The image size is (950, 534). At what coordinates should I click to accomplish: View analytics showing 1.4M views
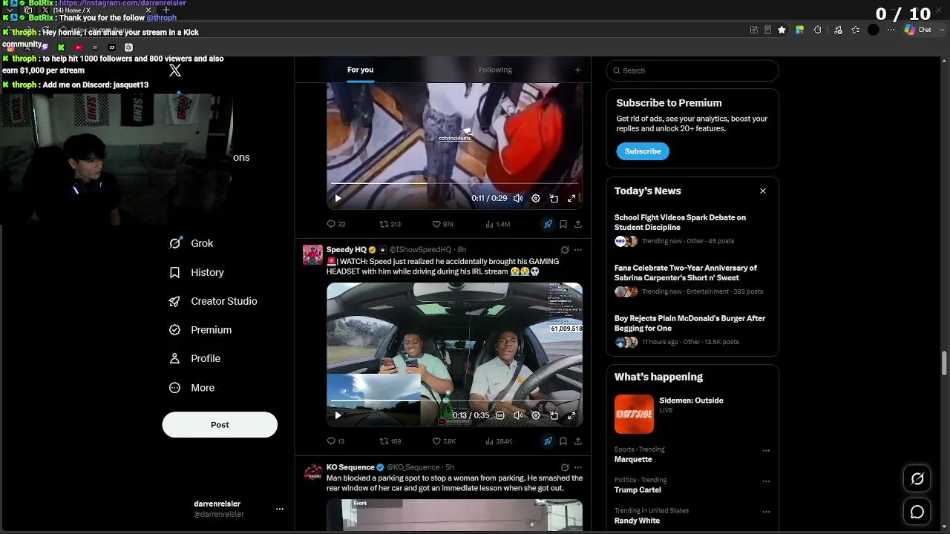pyautogui.click(x=498, y=224)
